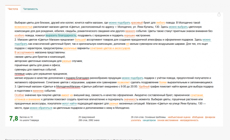This screenshot has width=230, height=140.
Task: Switch to the Чистота tab
Action: [13, 9]
